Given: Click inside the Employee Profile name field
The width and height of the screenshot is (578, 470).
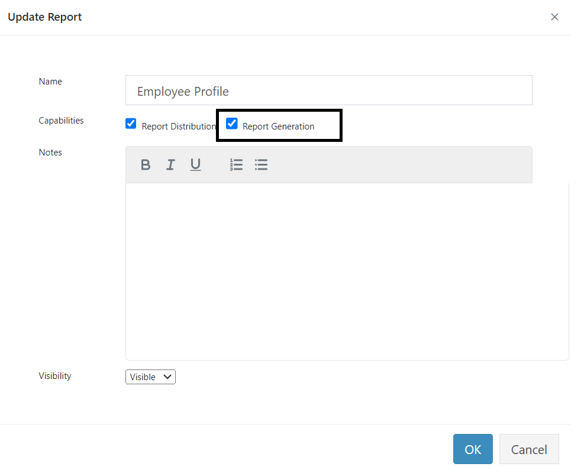Looking at the screenshot, I should coord(329,90).
